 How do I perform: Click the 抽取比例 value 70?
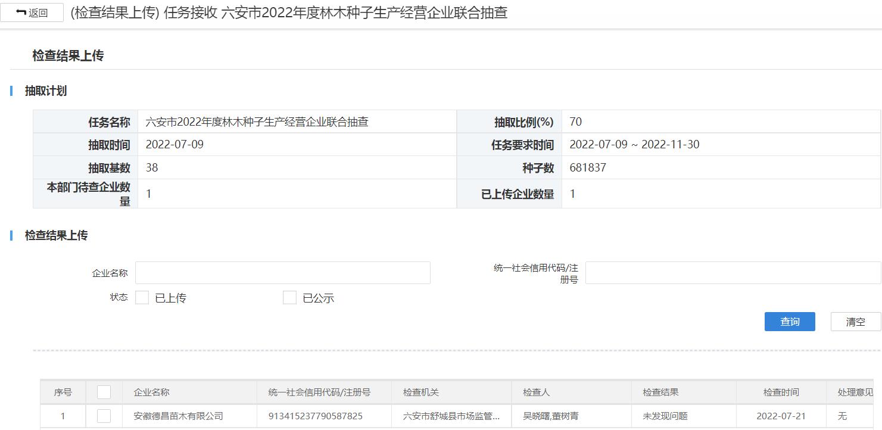click(576, 122)
